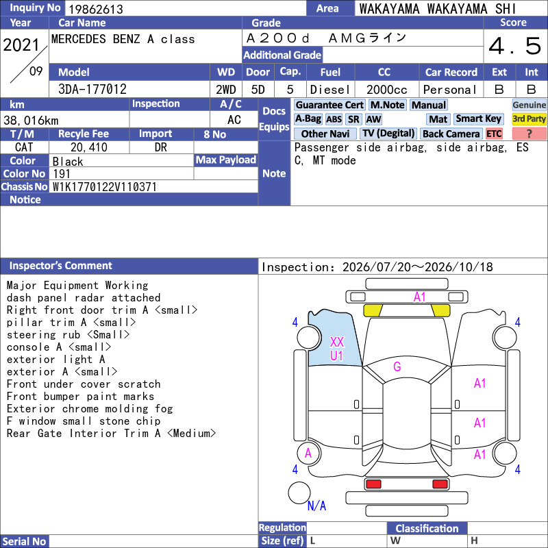The width and height of the screenshot is (548, 548).
Task: Click the 2000cc engine value
Action: pyautogui.click(x=387, y=90)
